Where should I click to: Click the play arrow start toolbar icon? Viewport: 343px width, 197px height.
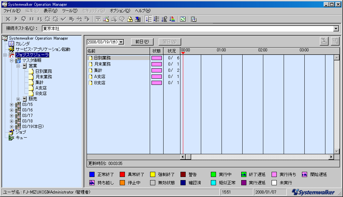pyautogui.click(x=16, y=19)
